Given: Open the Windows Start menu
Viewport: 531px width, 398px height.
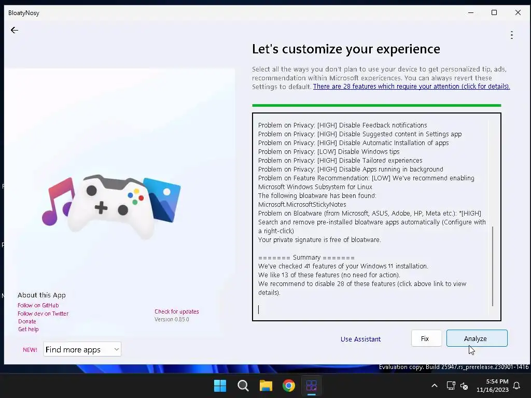Looking at the screenshot, I should 220,386.
